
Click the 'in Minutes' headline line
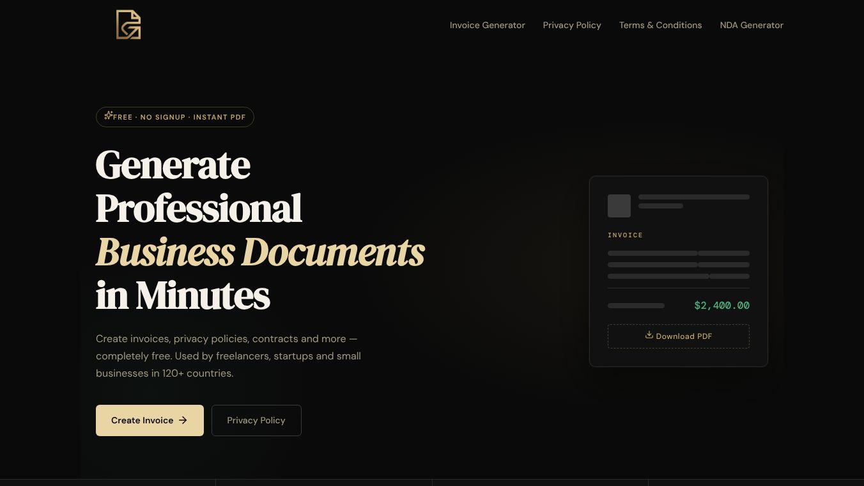coord(183,295)
